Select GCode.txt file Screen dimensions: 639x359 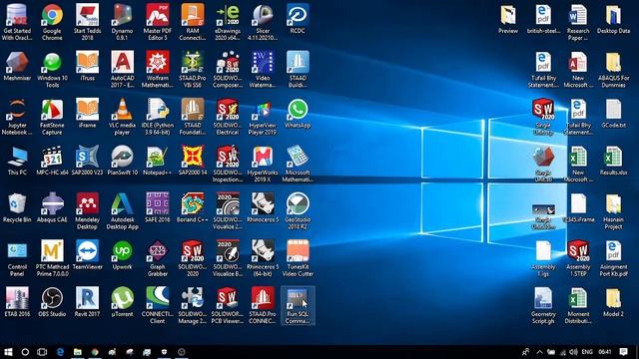(x=613, y=113)
